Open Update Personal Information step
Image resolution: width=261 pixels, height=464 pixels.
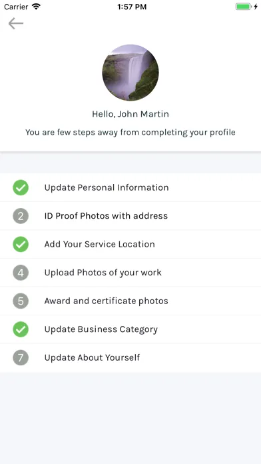[x=130, y=187]
